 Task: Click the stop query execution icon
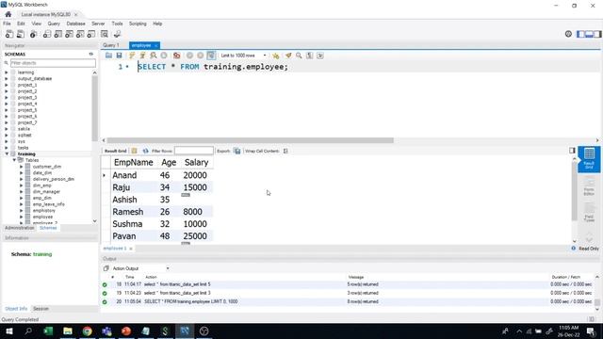tap(164, 56)
